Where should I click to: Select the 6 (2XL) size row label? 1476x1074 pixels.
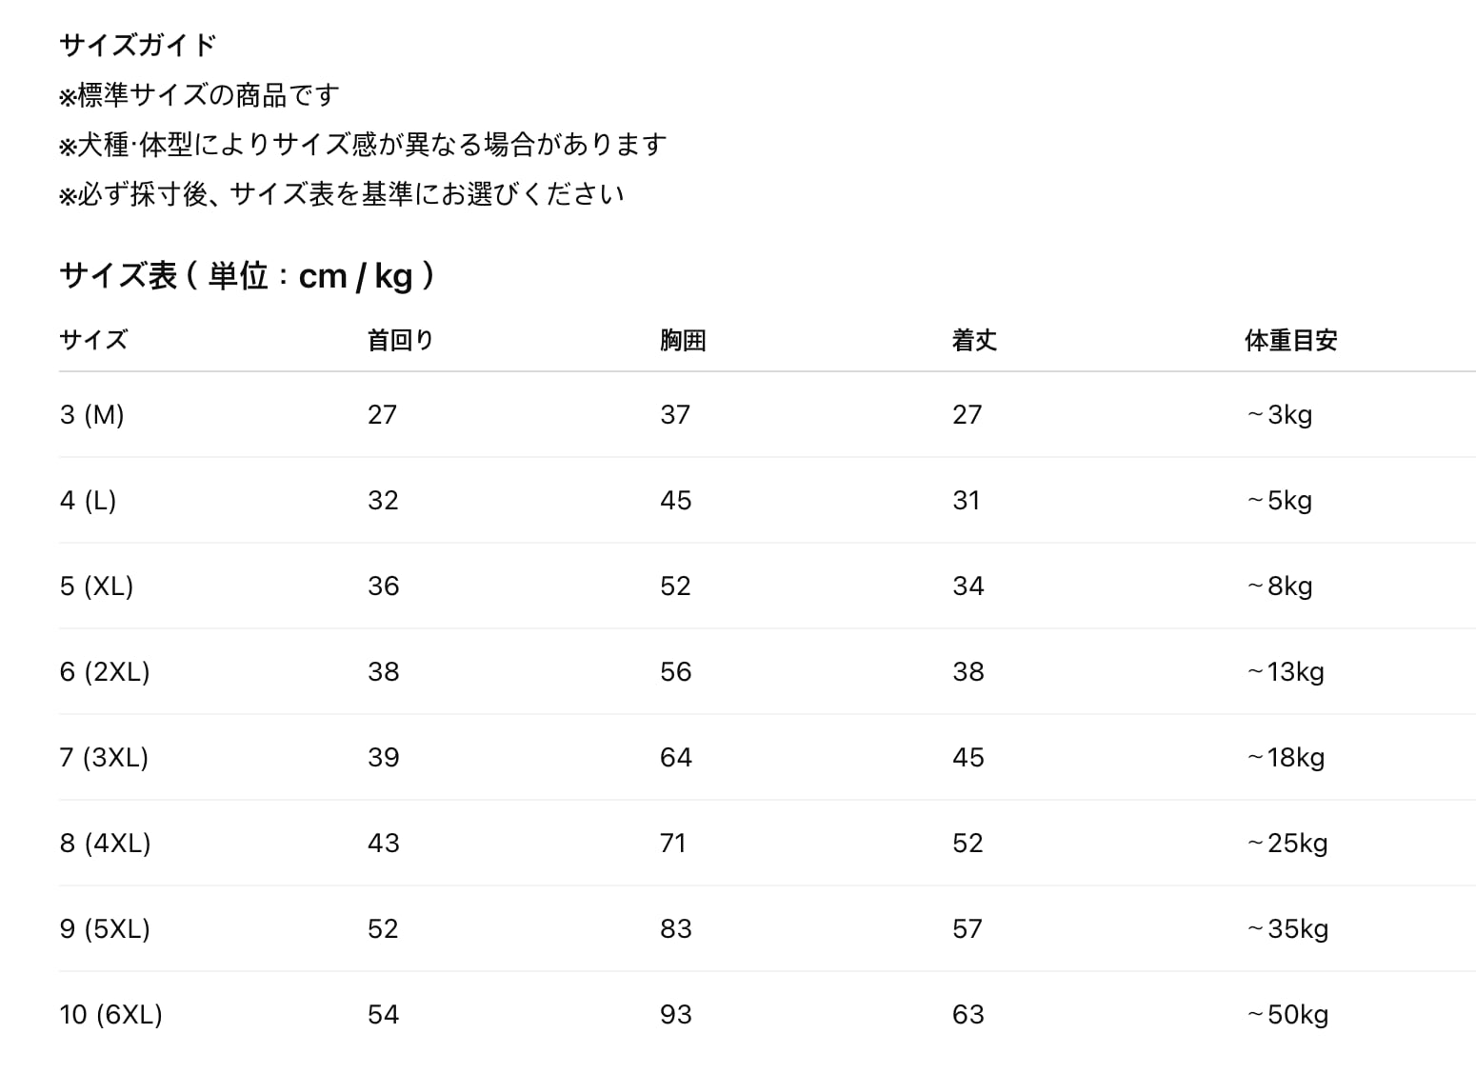[x=105, y=671]
